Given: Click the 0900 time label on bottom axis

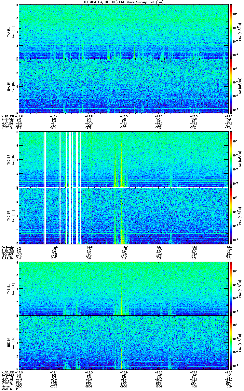Looking at the screenshot, I should click(x=124, y=386).
